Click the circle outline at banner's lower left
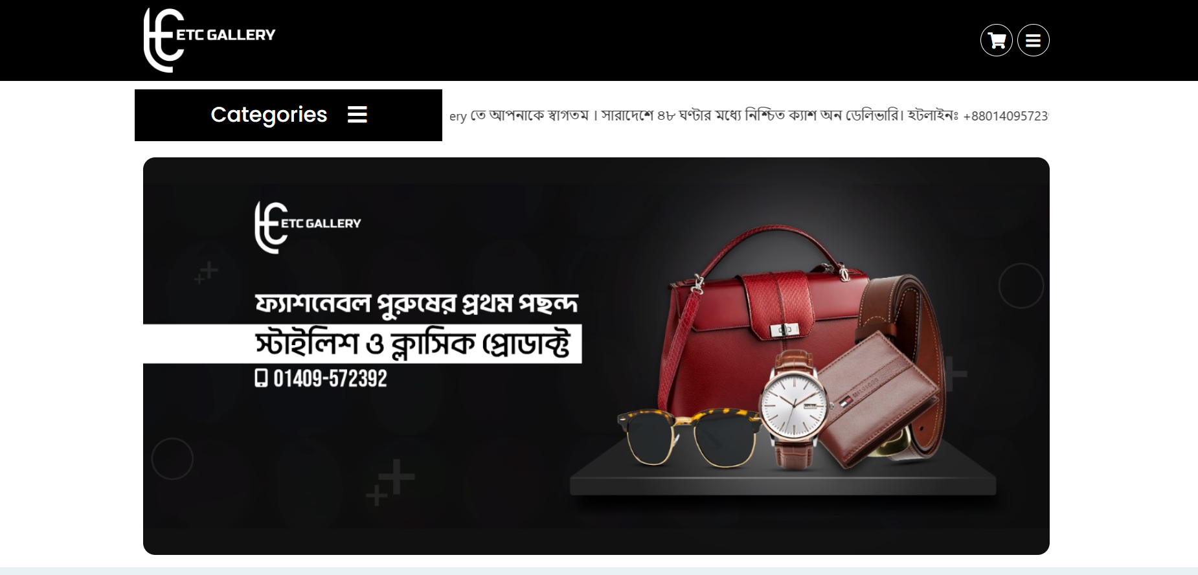The width and height of the screenshot is (1198, 575). (x=172, y=458)
